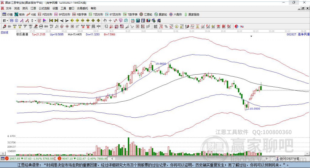Image resolution: width=310 pixels, height=168 pixels.
Task: Click stock code 002827 label
Action: tap(292, 34)
